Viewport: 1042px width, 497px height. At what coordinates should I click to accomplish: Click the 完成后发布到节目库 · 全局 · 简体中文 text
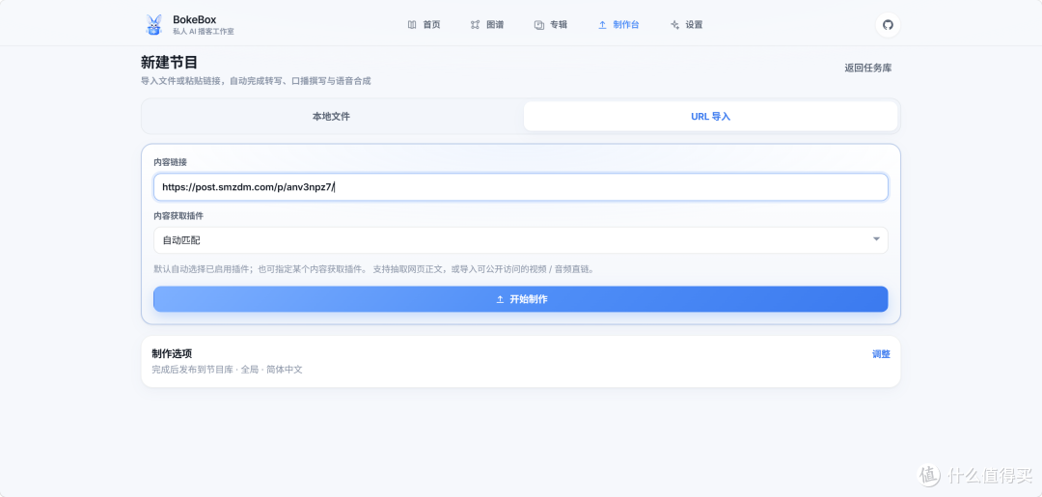(228, 370)
